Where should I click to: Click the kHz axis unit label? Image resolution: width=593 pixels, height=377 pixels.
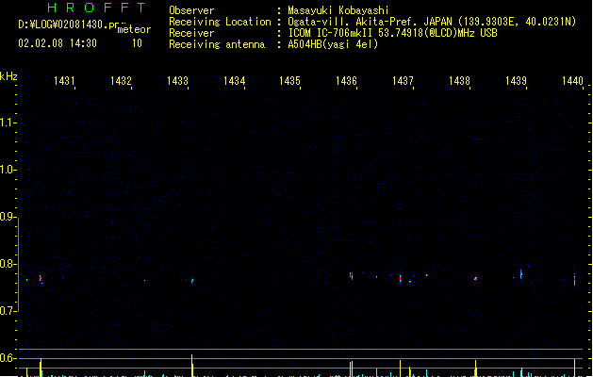tap(8, 76)
